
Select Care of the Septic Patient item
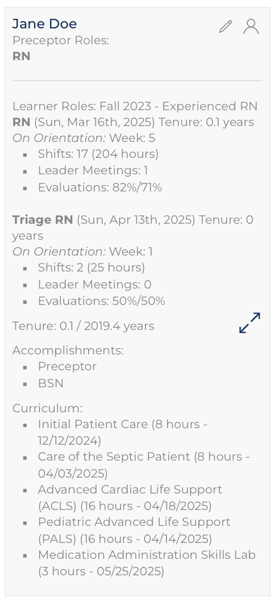click(x=144, y=465)
